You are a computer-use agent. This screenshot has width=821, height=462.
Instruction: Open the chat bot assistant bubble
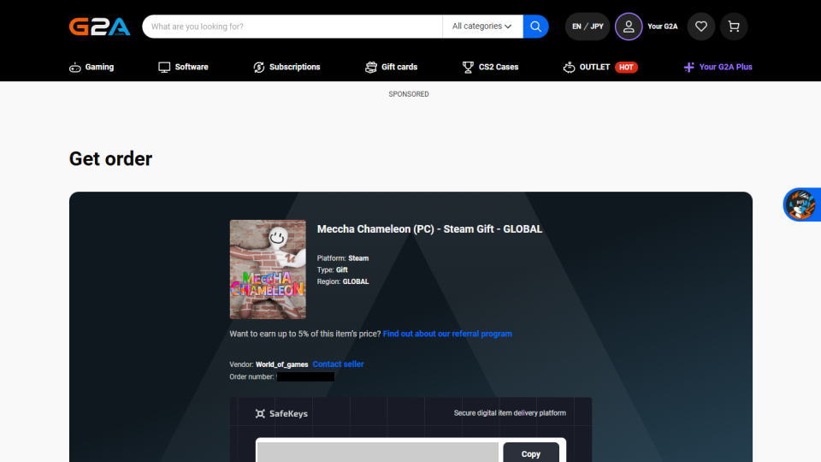tap(801, 204)
